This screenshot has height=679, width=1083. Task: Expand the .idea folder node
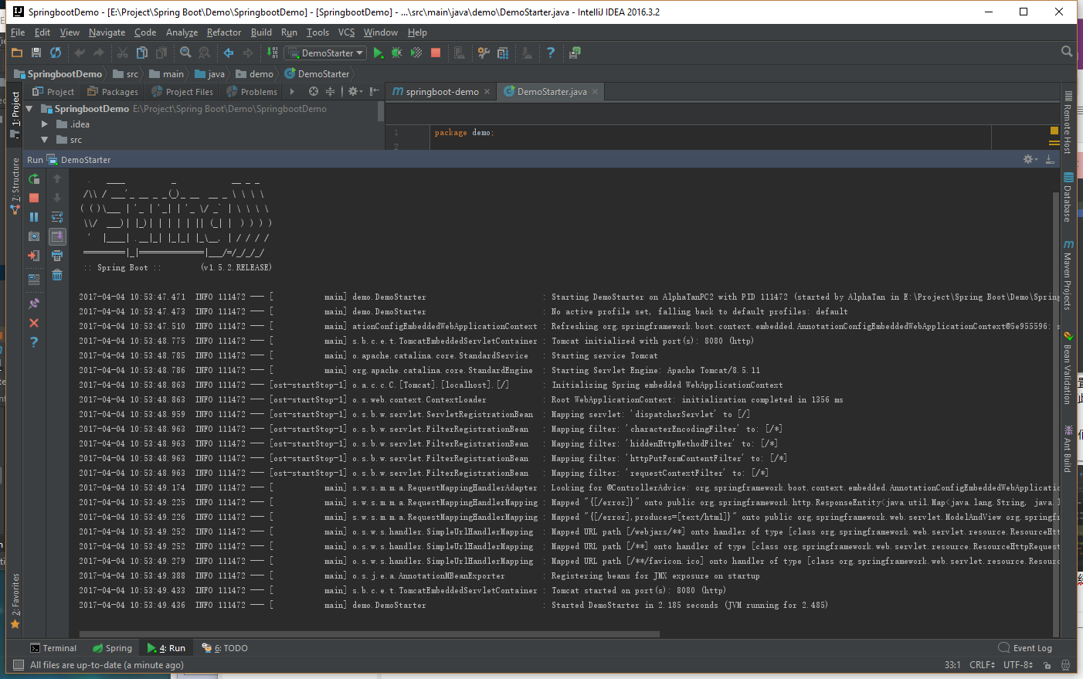click(x=45, y=124)
